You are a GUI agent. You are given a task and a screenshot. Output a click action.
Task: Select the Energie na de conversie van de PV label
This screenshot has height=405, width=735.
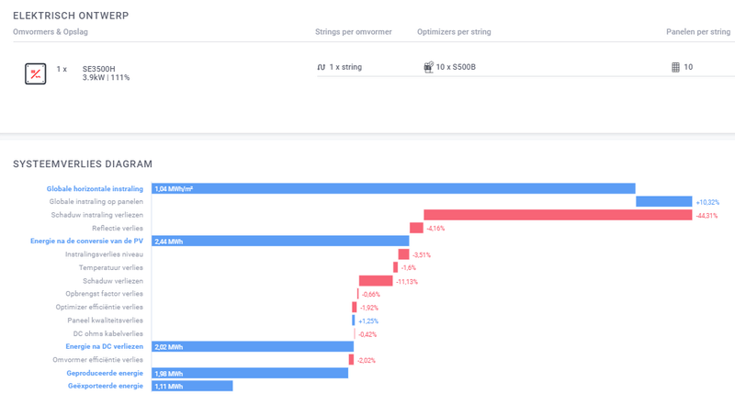tap(86, 242)
